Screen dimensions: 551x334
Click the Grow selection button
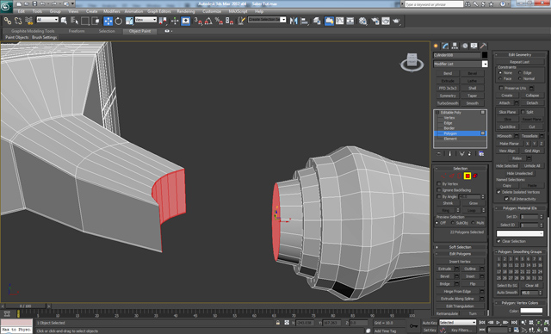(473, 203)
